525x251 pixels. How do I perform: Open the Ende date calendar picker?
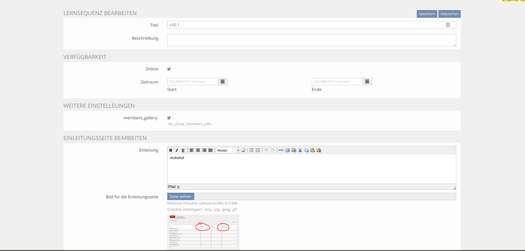pos(367,82)
